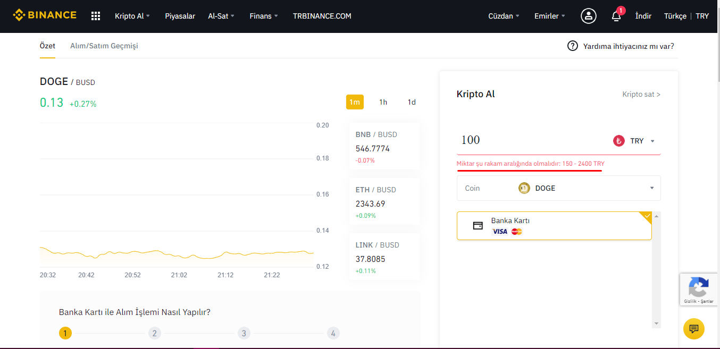Switch to the Özet tab
The image size is (720, 349).
click(47, 46)
